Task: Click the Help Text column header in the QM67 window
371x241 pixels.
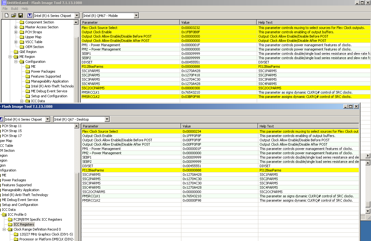Action: (314, 22)
